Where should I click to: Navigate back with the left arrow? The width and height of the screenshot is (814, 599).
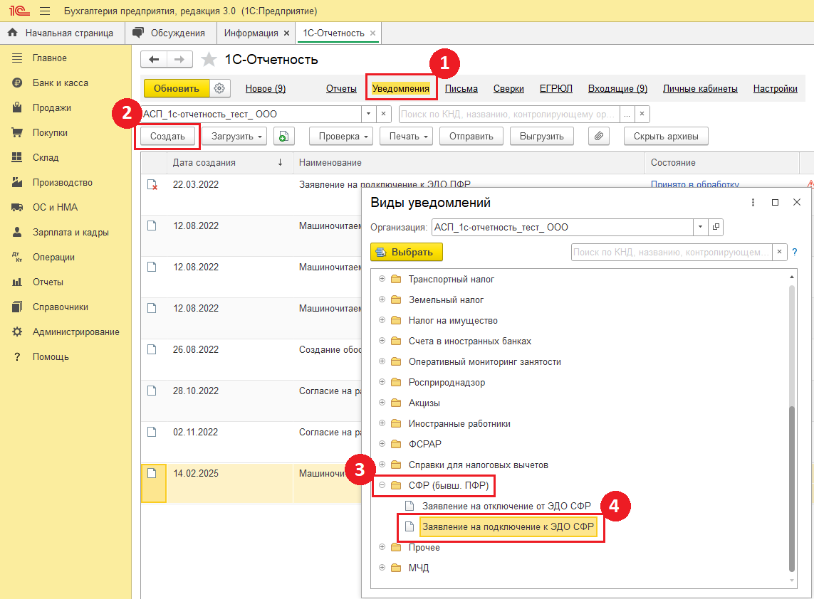coord(154,60)
